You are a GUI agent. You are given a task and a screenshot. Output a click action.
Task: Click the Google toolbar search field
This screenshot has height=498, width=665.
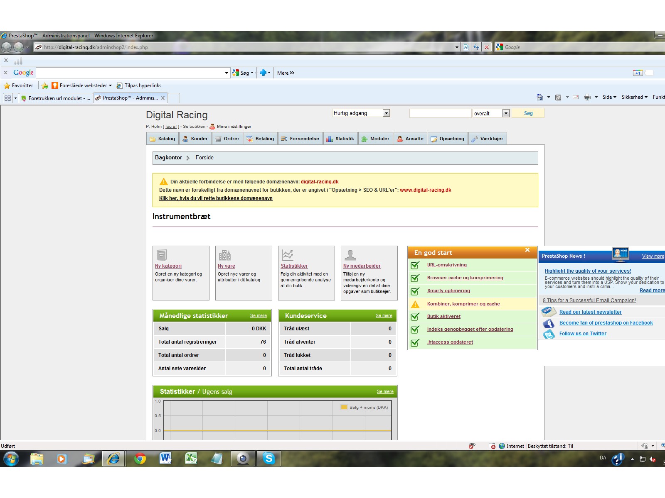coord(130,73)
